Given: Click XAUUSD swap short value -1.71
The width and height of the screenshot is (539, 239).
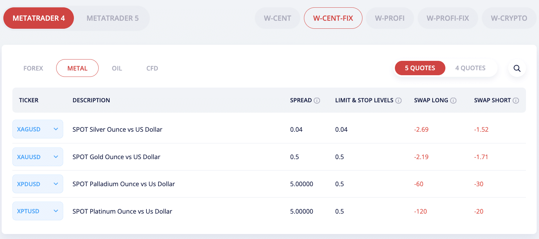Looking at the screenshot, I should (481, 157).
